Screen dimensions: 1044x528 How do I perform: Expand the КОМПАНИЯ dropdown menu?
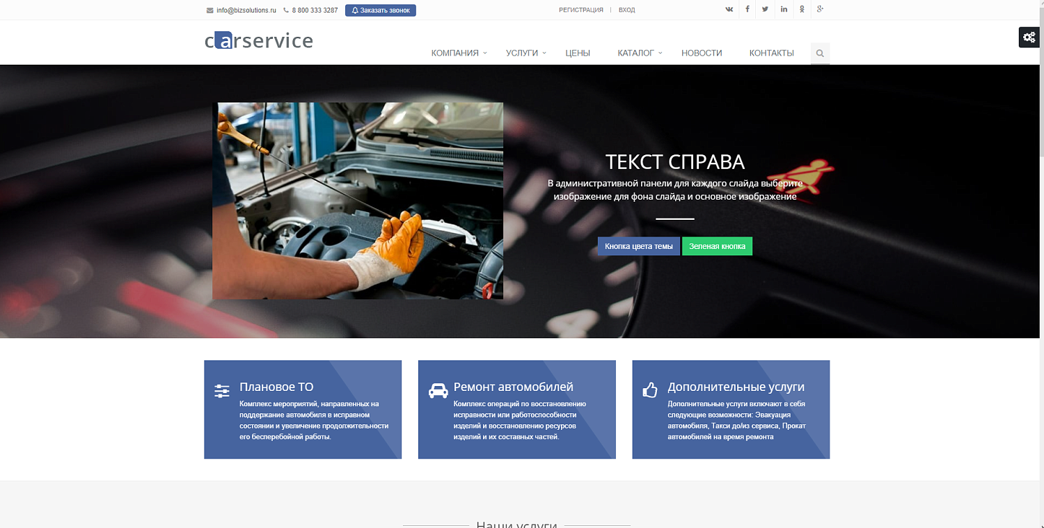456,52
